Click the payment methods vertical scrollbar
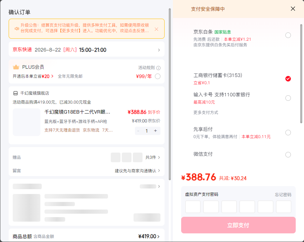 pyautogui.click(x=301, y=74)
